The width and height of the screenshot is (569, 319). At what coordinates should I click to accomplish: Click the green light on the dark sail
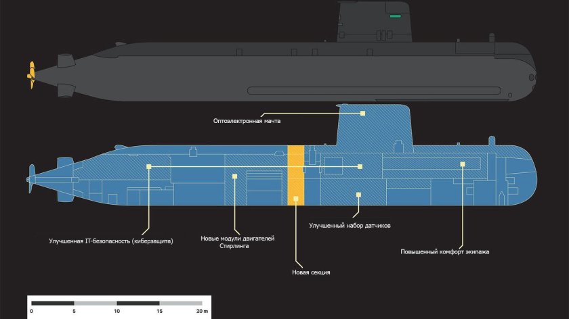point(395,16)
